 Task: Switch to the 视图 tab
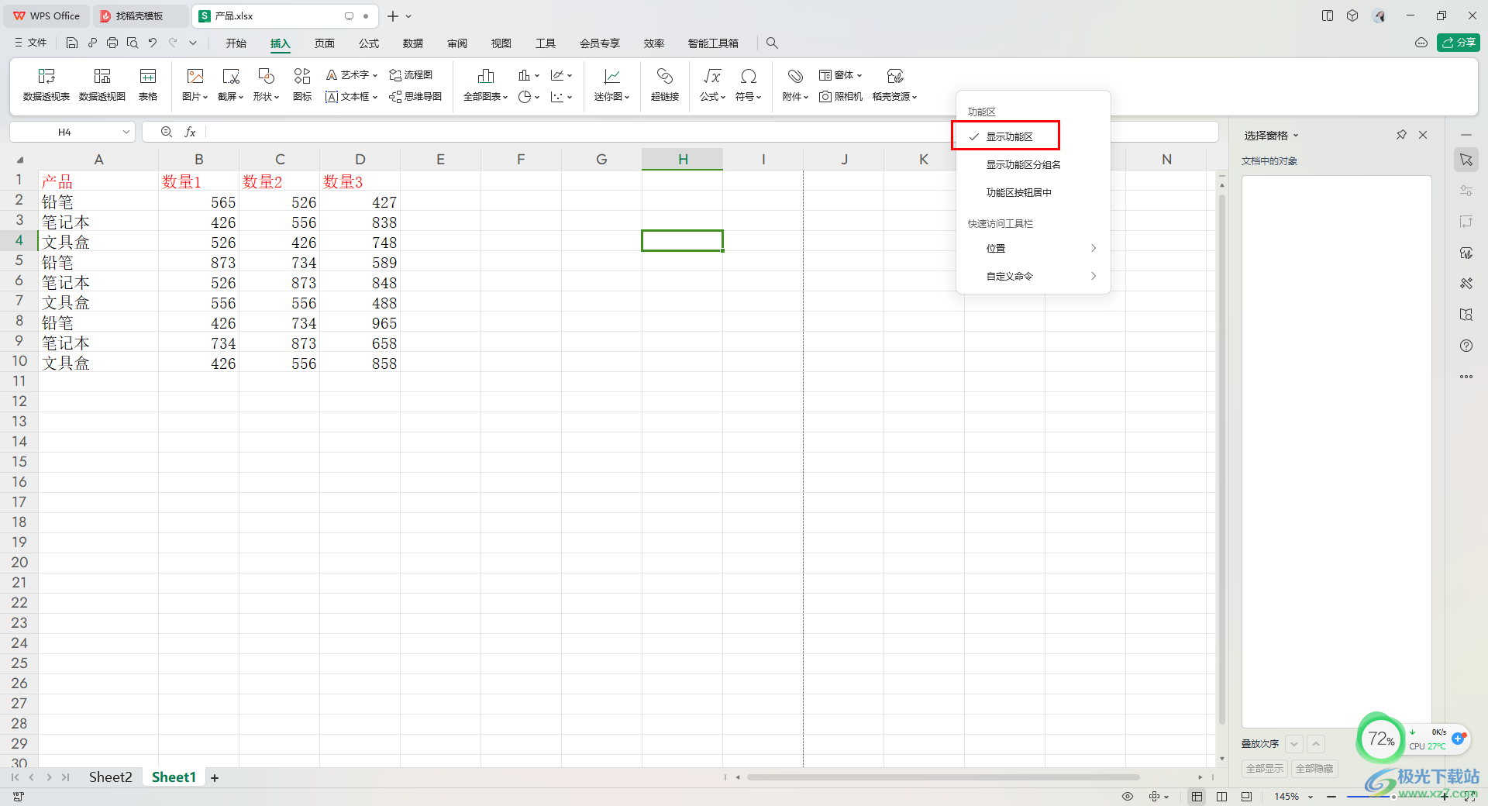point(501,43)
